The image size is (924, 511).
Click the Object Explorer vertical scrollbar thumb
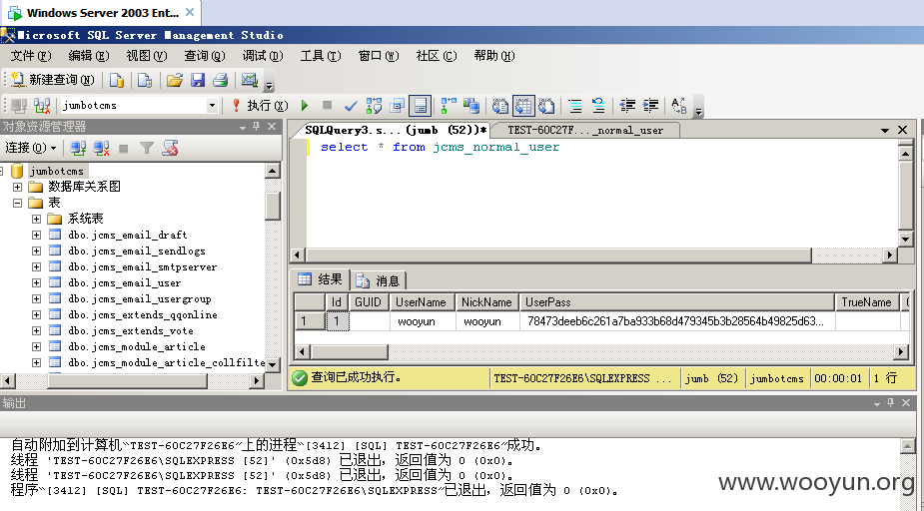[x=273, y=206]
